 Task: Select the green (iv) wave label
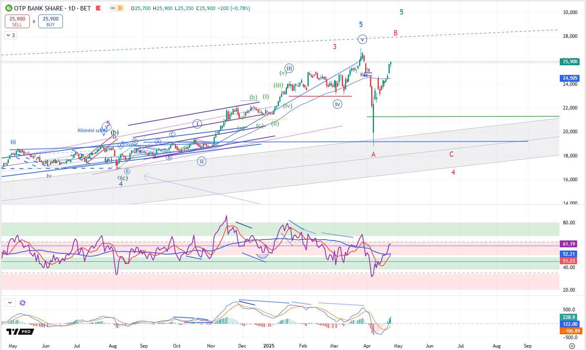point(287,106)
